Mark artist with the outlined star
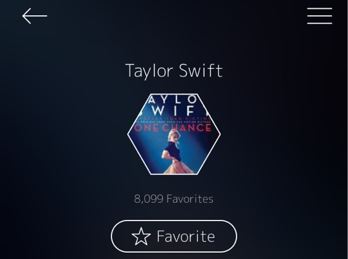The height and width of the screenshot is (259, 348). (141, 236)
